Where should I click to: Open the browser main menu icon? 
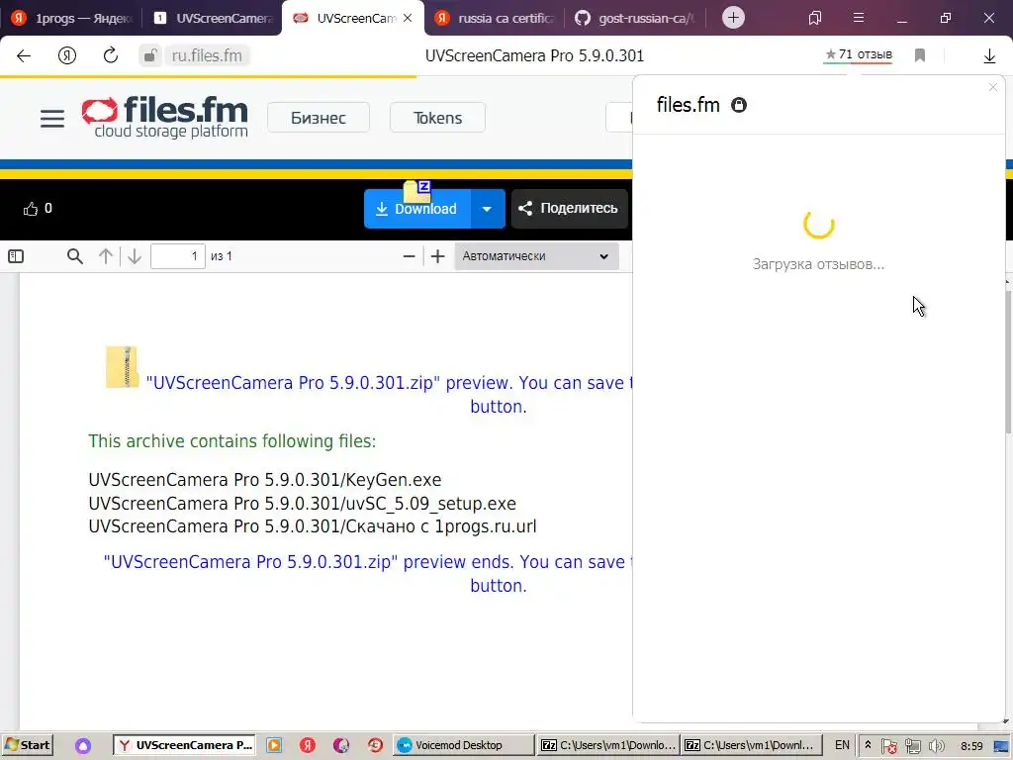pyautogui.click(x=859, y=18)
